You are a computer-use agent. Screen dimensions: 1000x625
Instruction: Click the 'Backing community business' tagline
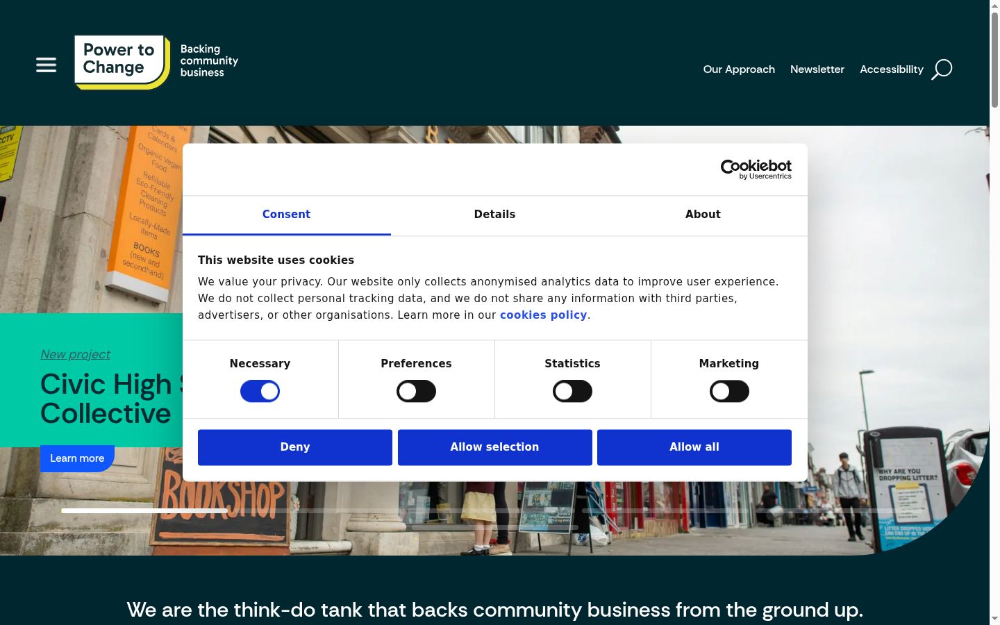[x=209, y=60]
